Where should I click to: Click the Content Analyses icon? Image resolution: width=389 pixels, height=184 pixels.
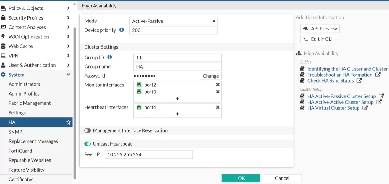pos(3,27)
